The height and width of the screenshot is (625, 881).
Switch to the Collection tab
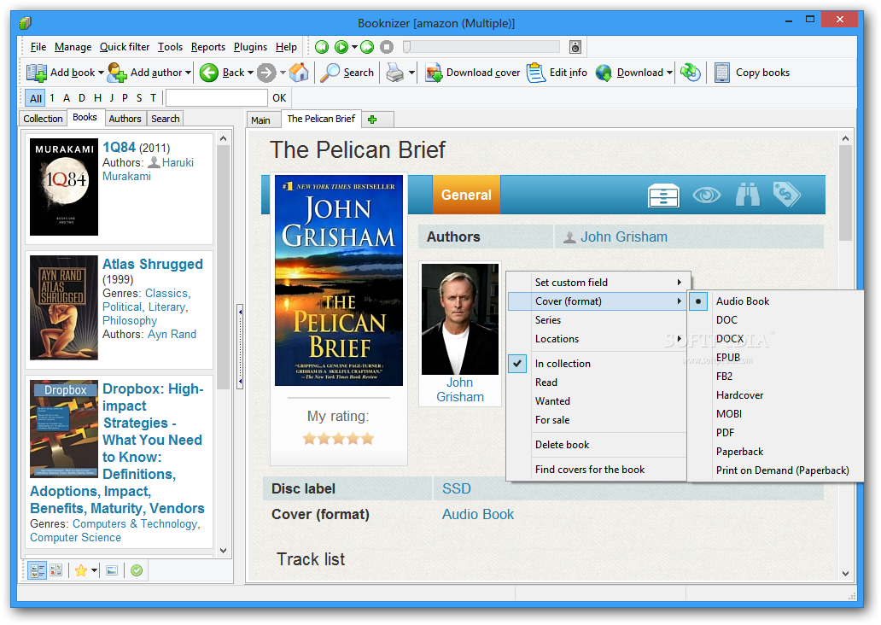tap(43, 119)
